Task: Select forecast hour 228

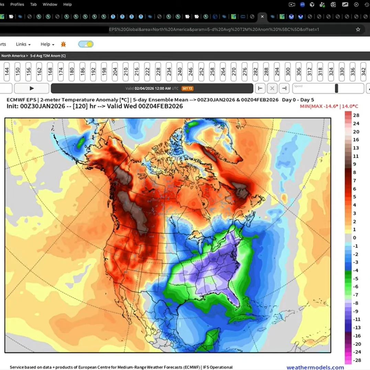Action: [158, 71]
